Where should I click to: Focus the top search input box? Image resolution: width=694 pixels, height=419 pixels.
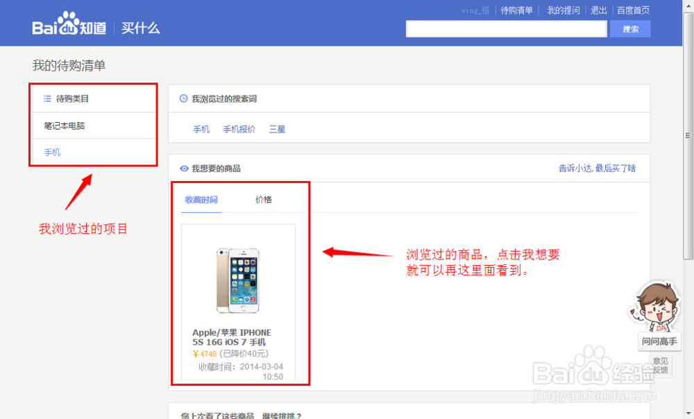(x=506, y=29)
